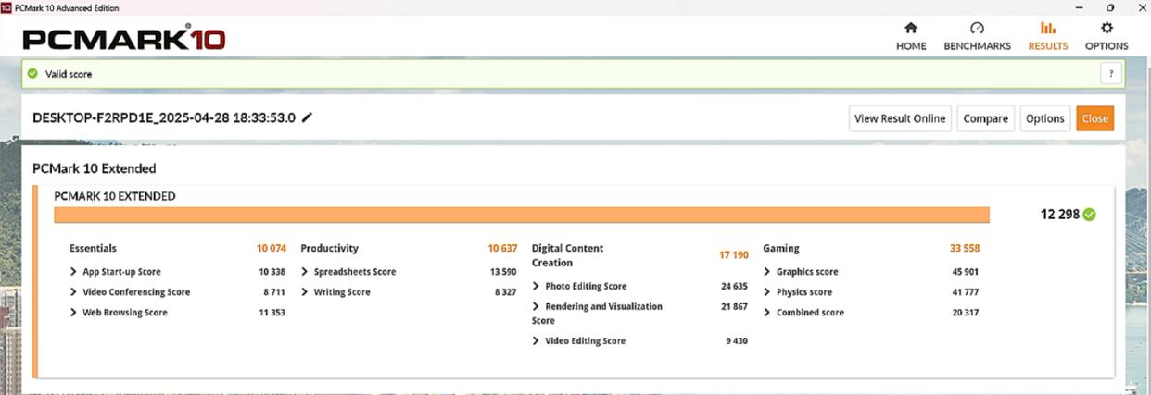Expand App Start-up Score details
Viewport: 1151px width, 395px height.
tap(74, 272)
